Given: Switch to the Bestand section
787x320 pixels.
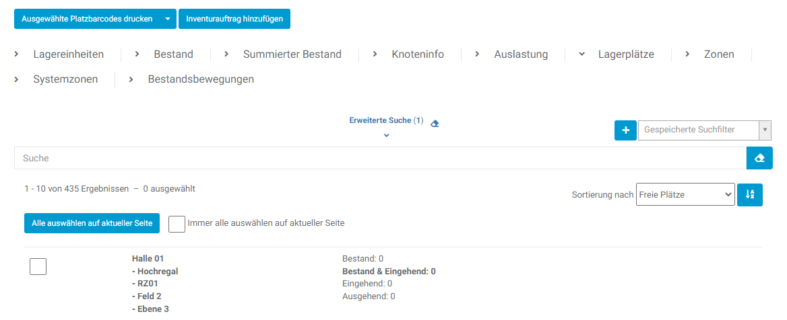Looking at the screenshot, I should [x=173, y=54].
